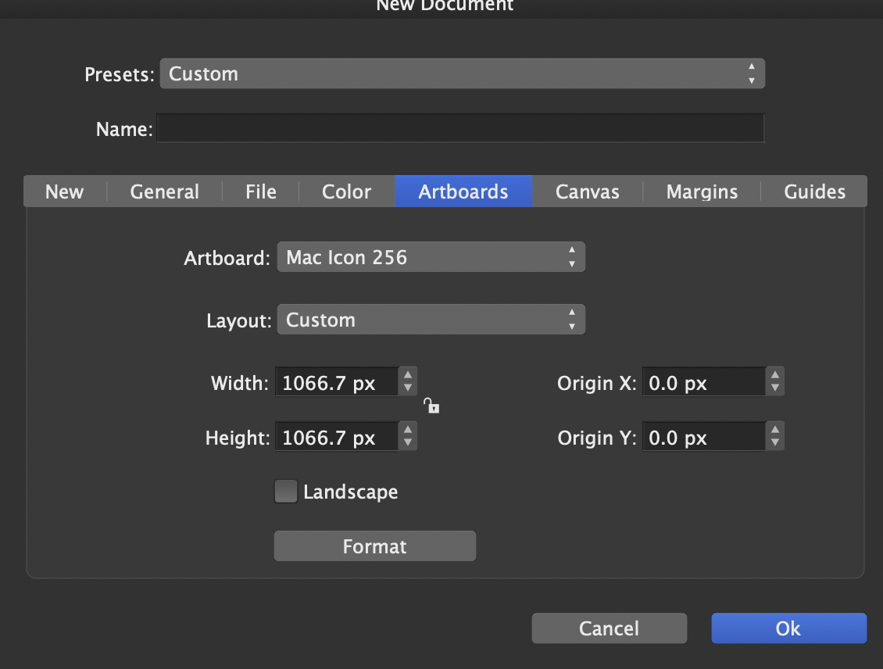Show the Margins tab
Screen dimensions: 883x669
coord(702,191)
